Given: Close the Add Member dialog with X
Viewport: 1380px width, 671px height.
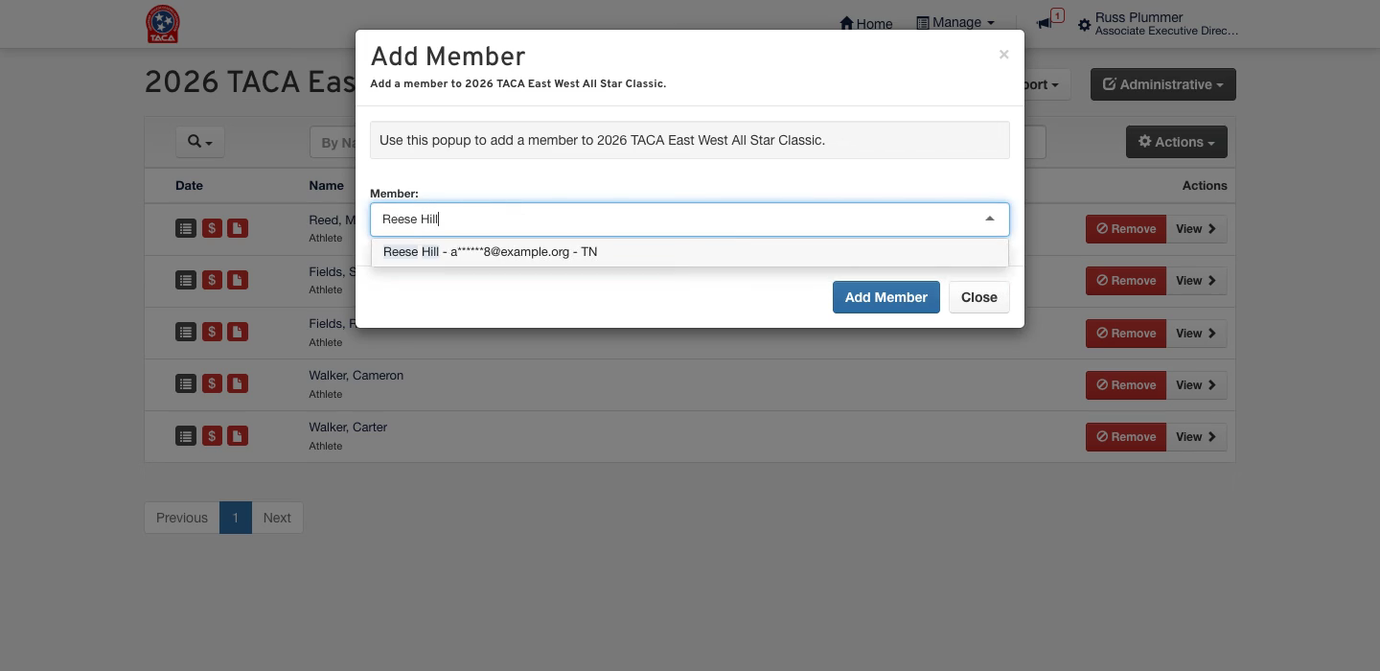Looking at the screenshot, I should (1003, 55).
